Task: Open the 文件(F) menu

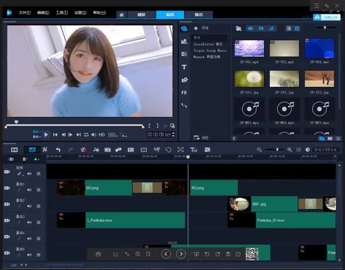Action: pyautogui.click(x=25, y=12)
